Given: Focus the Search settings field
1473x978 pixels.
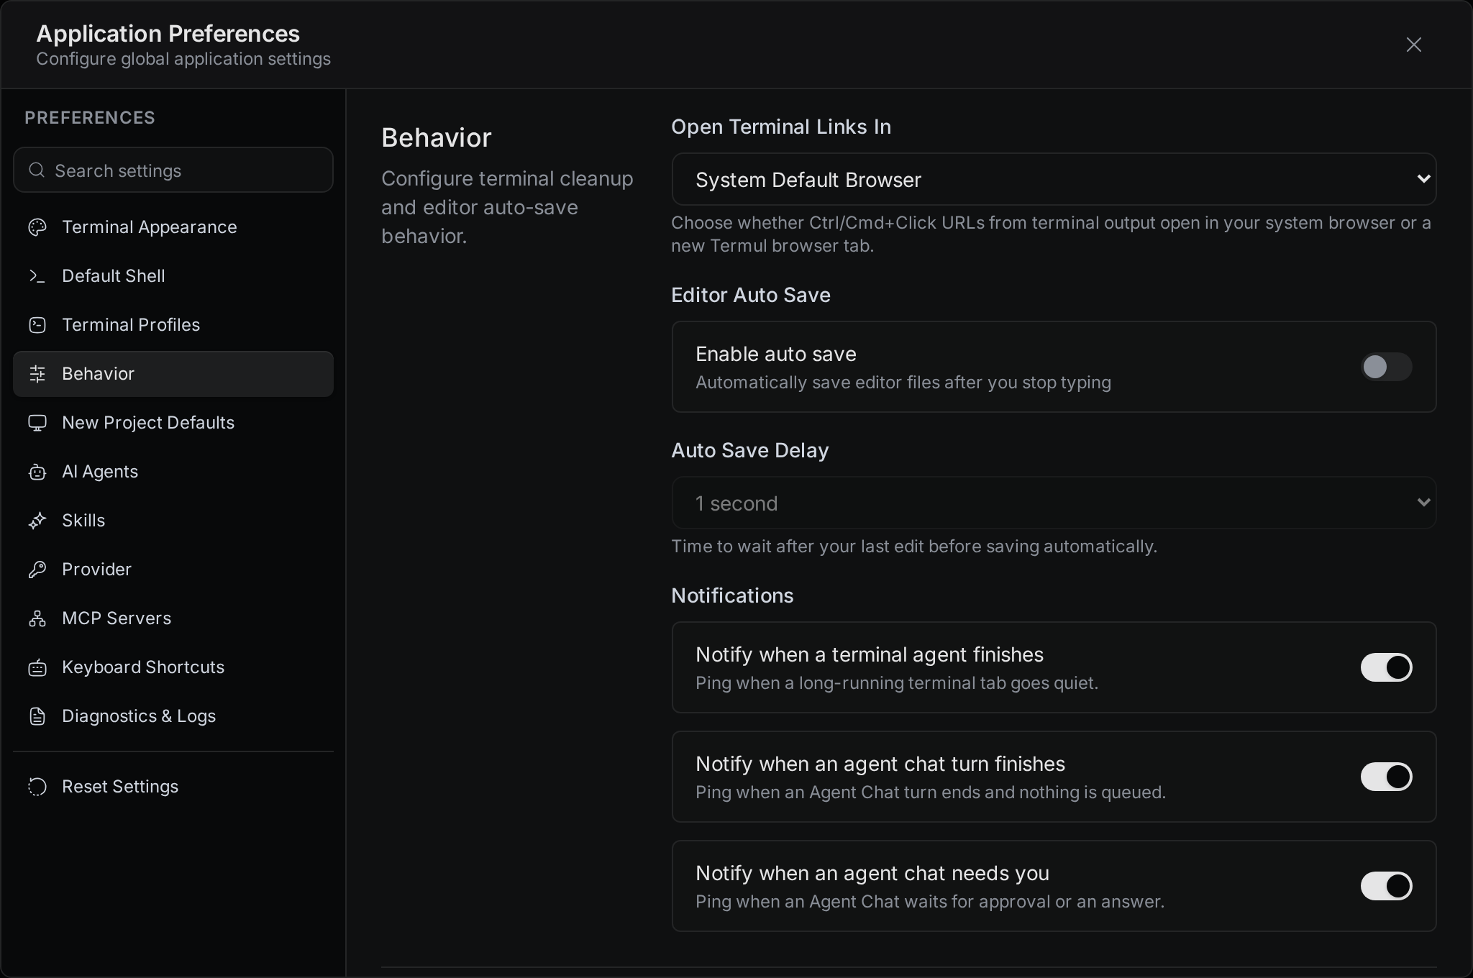Looking at the screenshot, I should [x=173, y=170].
